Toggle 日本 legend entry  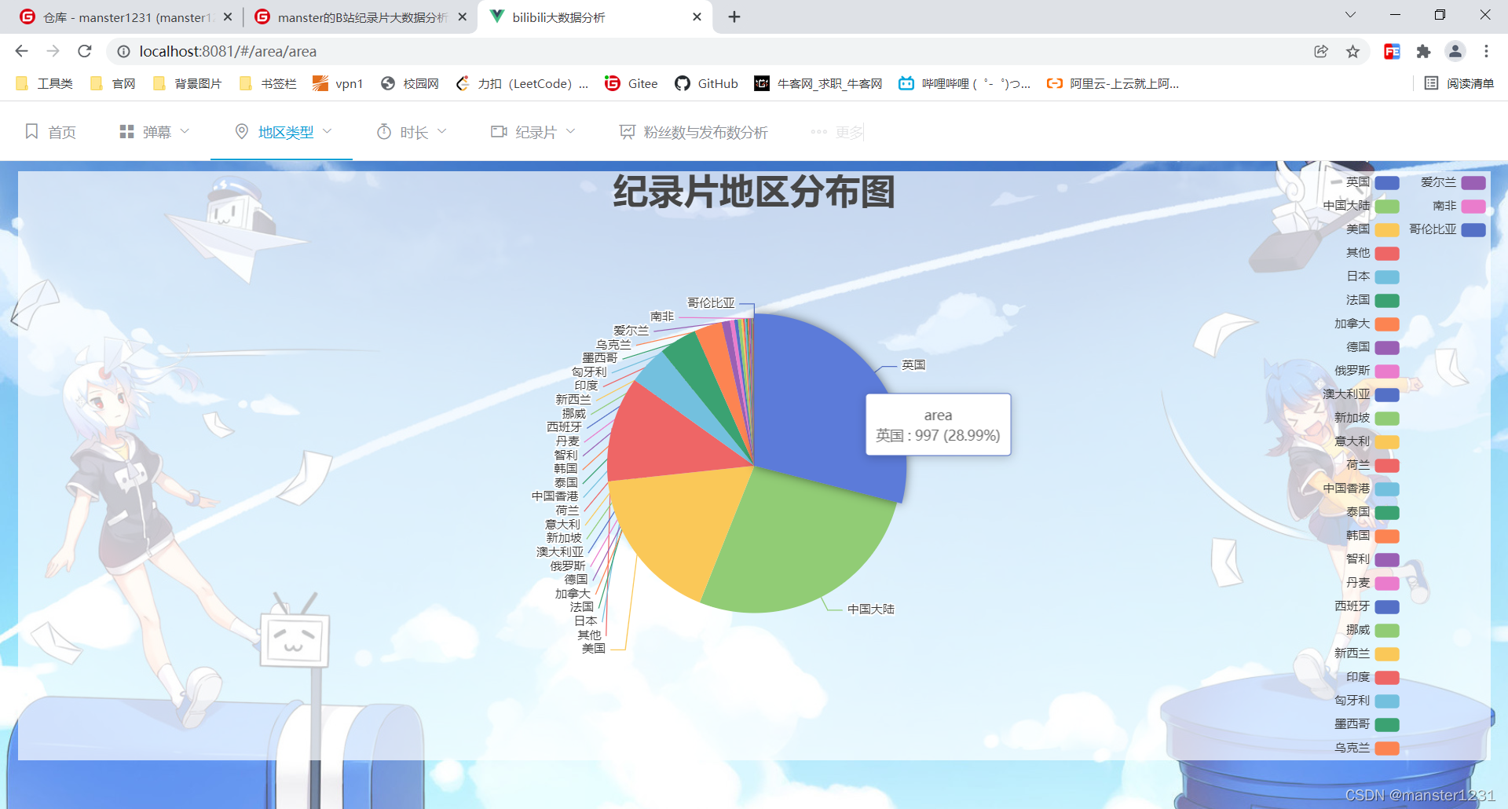[1372, 276]
